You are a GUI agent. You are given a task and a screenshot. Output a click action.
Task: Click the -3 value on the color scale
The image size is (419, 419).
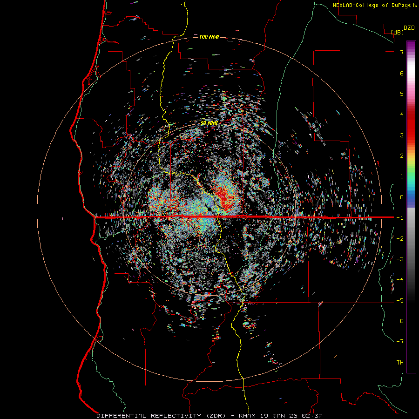click(400, 259)
